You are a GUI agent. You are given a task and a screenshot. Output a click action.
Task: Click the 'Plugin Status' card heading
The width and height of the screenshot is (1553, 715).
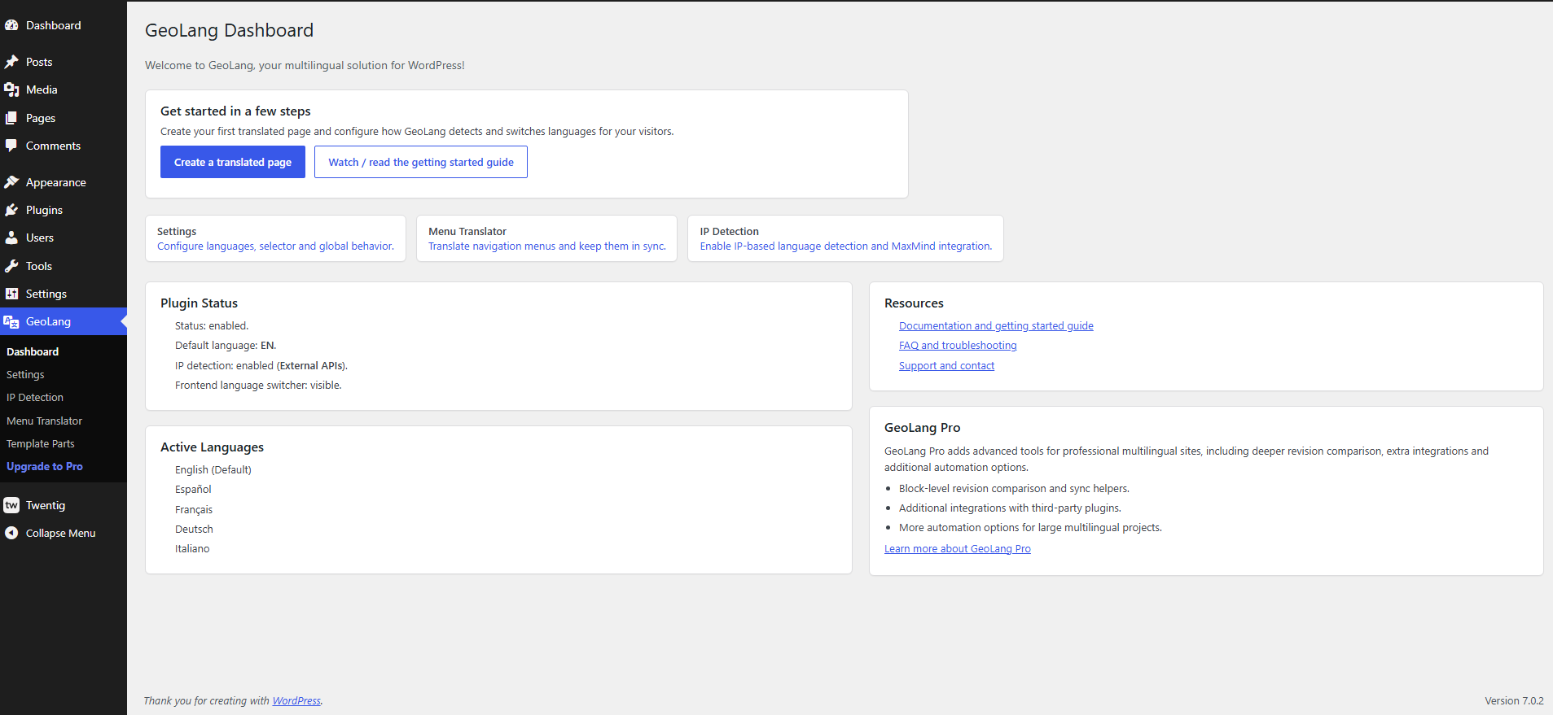pos(199,303)
